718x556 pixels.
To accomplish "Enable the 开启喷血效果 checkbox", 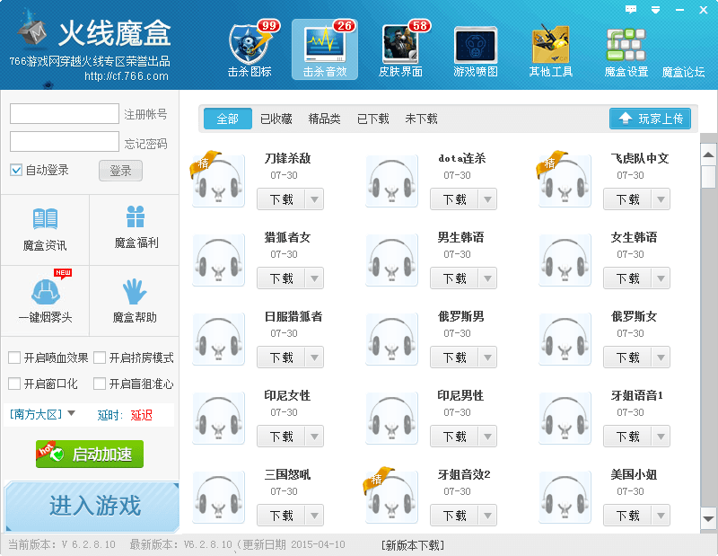I will click(14, 357).
